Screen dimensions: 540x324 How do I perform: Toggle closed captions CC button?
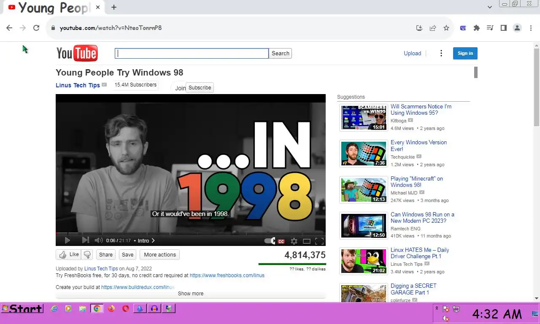click(x=281, y=241)
